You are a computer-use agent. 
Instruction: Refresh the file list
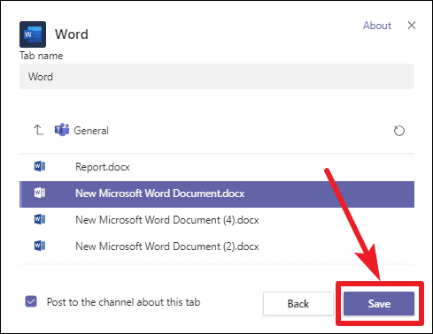pyautogui.click(x=399, y=131)
